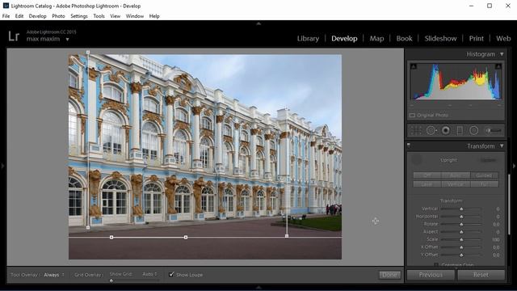Click the Show Grid slider handle
517x291 pixels.
[x=111, y=280]
